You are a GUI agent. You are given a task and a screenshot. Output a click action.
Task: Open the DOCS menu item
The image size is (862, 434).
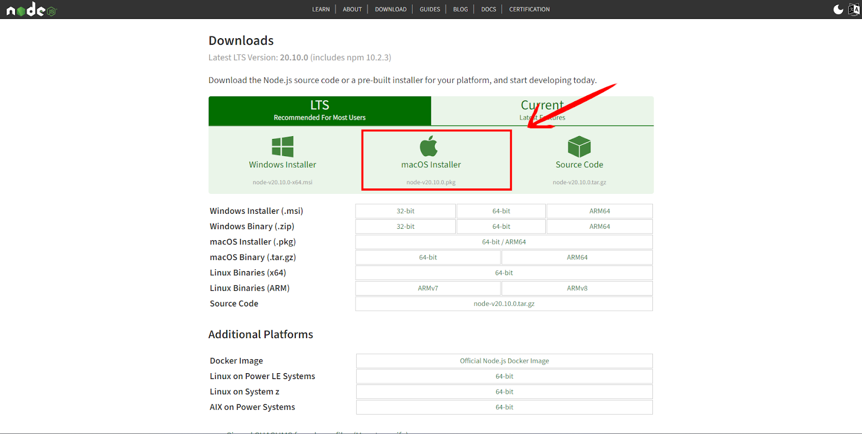coord(489,9)
